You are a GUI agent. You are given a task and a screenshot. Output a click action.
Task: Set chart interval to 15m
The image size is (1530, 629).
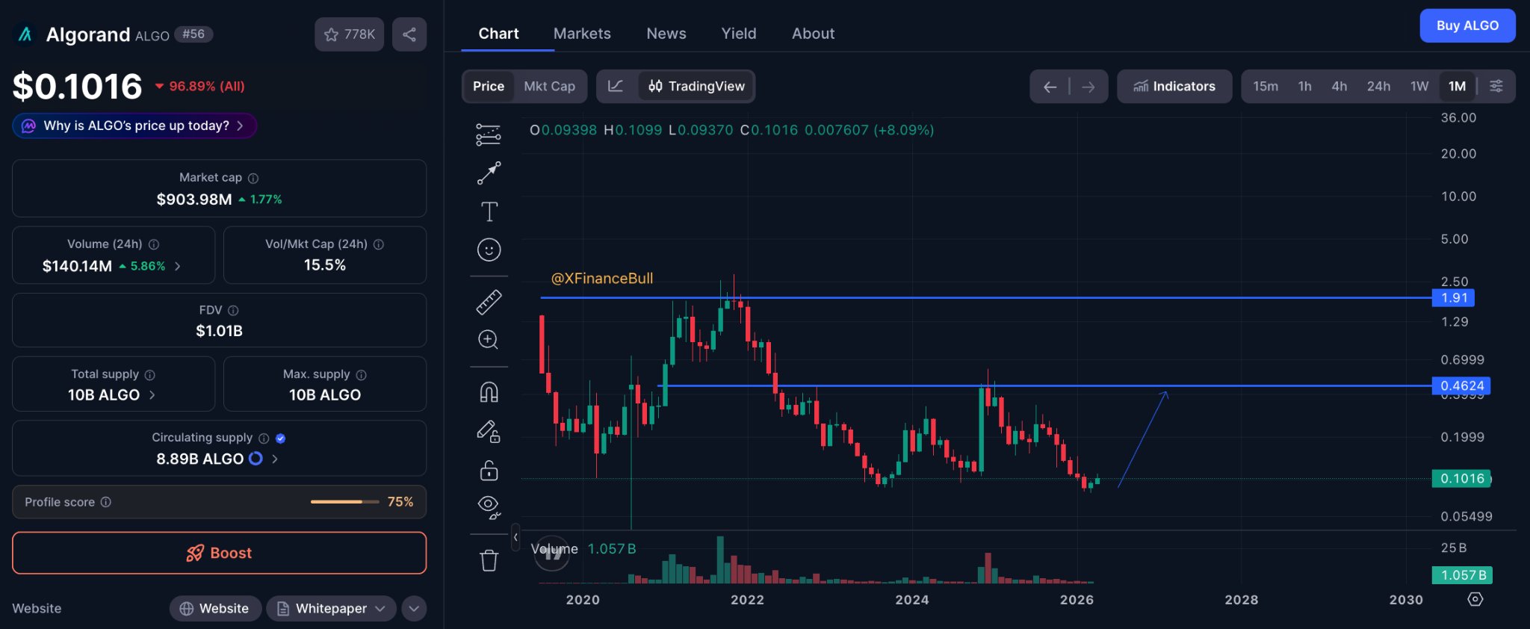1266,87
